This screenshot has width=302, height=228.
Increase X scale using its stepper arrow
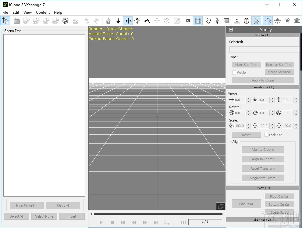coord(248,124)
